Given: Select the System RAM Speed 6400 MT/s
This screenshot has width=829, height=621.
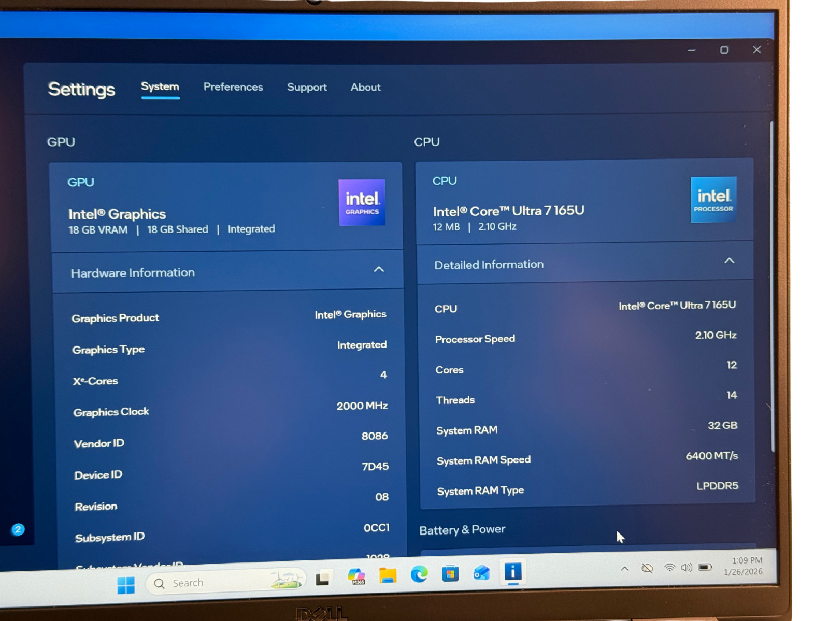Looking at the screenshot, I should [x=712, y=456].
